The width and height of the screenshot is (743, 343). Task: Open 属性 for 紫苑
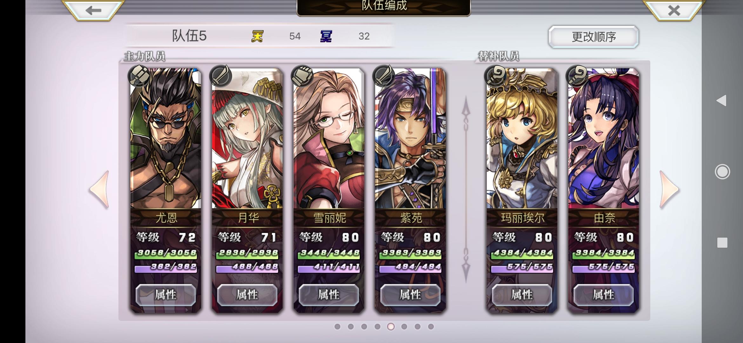coord(410,295)
